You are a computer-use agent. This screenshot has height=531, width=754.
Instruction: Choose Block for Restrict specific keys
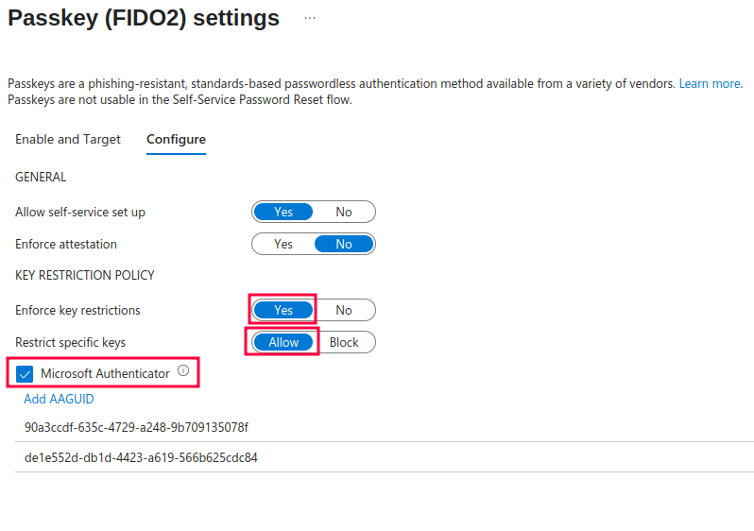click(344, 342)
